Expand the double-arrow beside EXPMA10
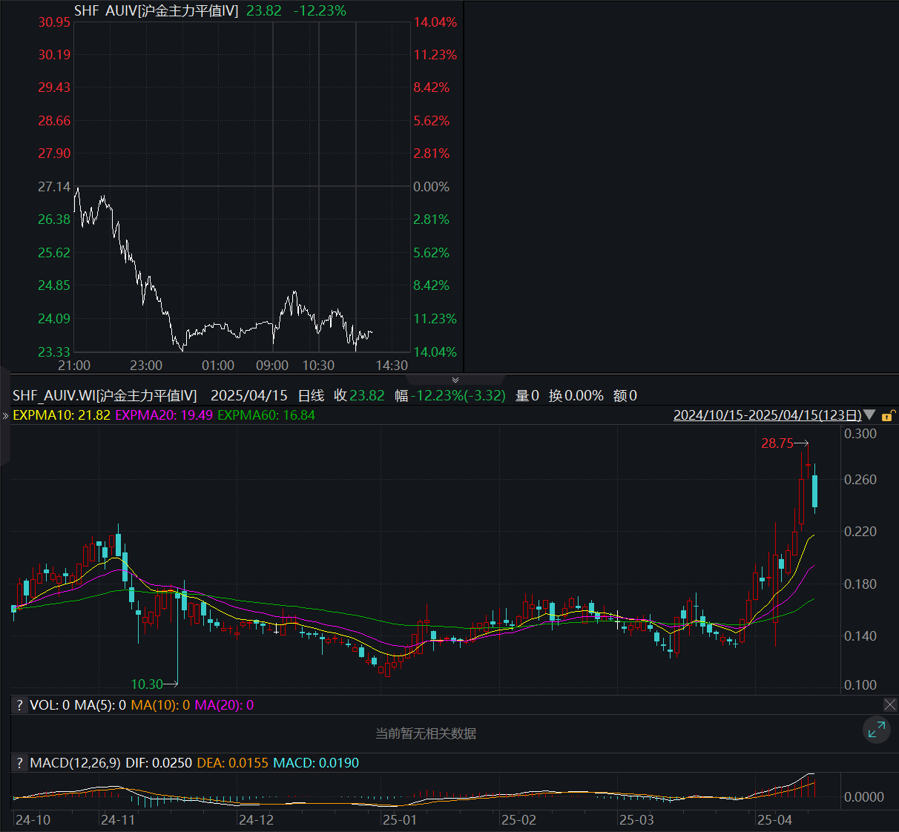This screenshot has height=832, width=899. [6, 416]
